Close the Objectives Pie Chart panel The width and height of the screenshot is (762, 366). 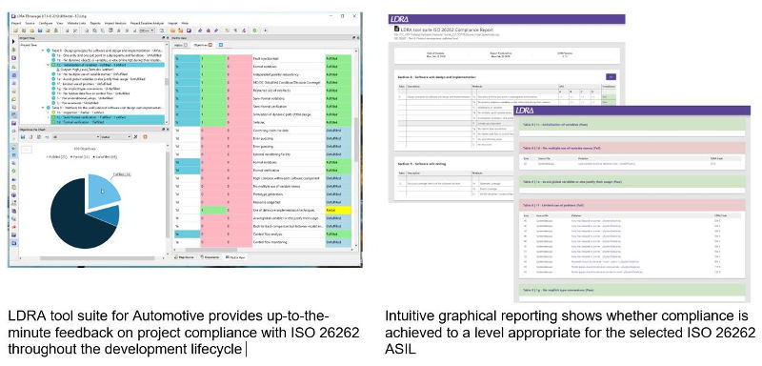click(168, 130)
